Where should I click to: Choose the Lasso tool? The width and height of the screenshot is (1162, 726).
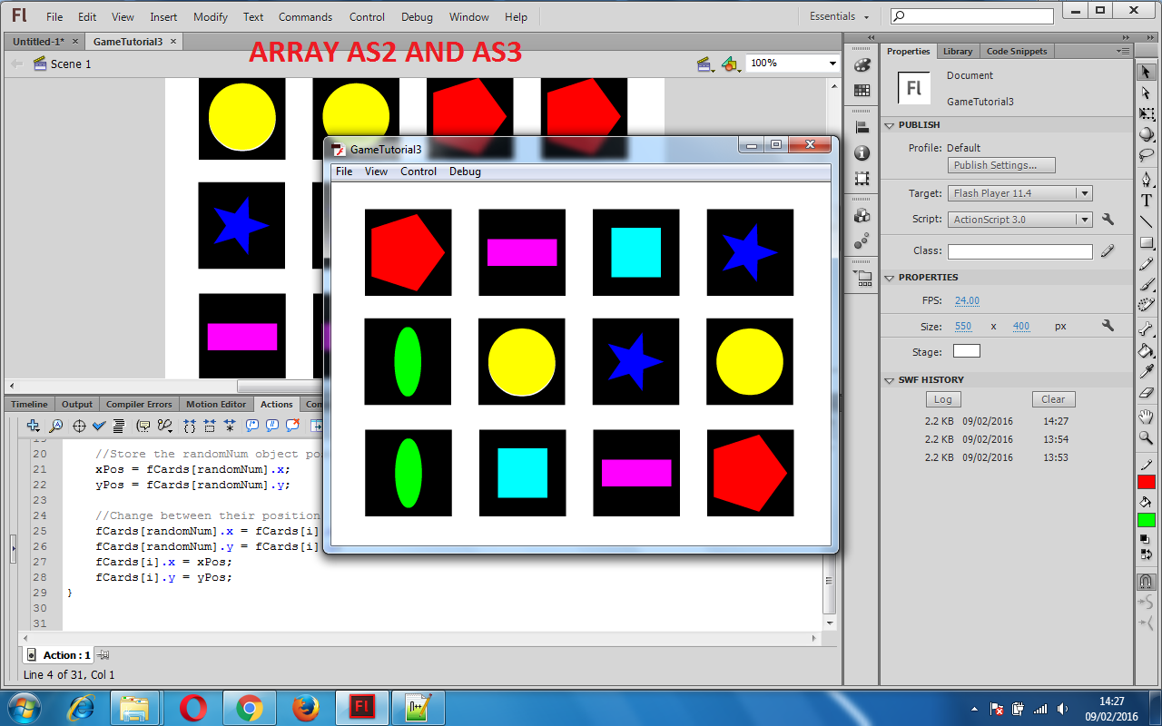pyautogui.click(x=1146, y=154)
